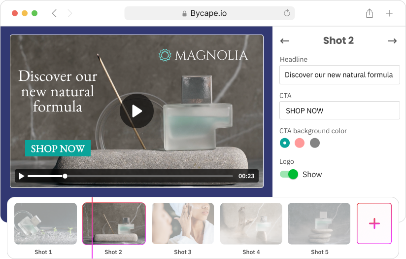
Task: Open a new browser tab
Action: (x=389, y=13)
